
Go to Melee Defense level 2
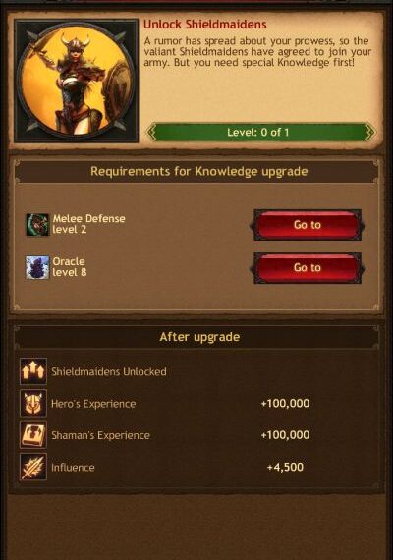click(x=308, y=225)
